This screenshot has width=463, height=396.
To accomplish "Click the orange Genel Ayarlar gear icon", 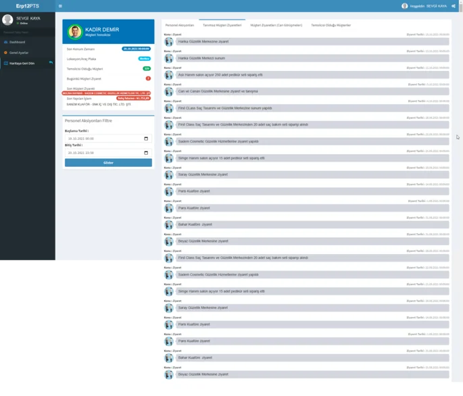I will (5, 53).
